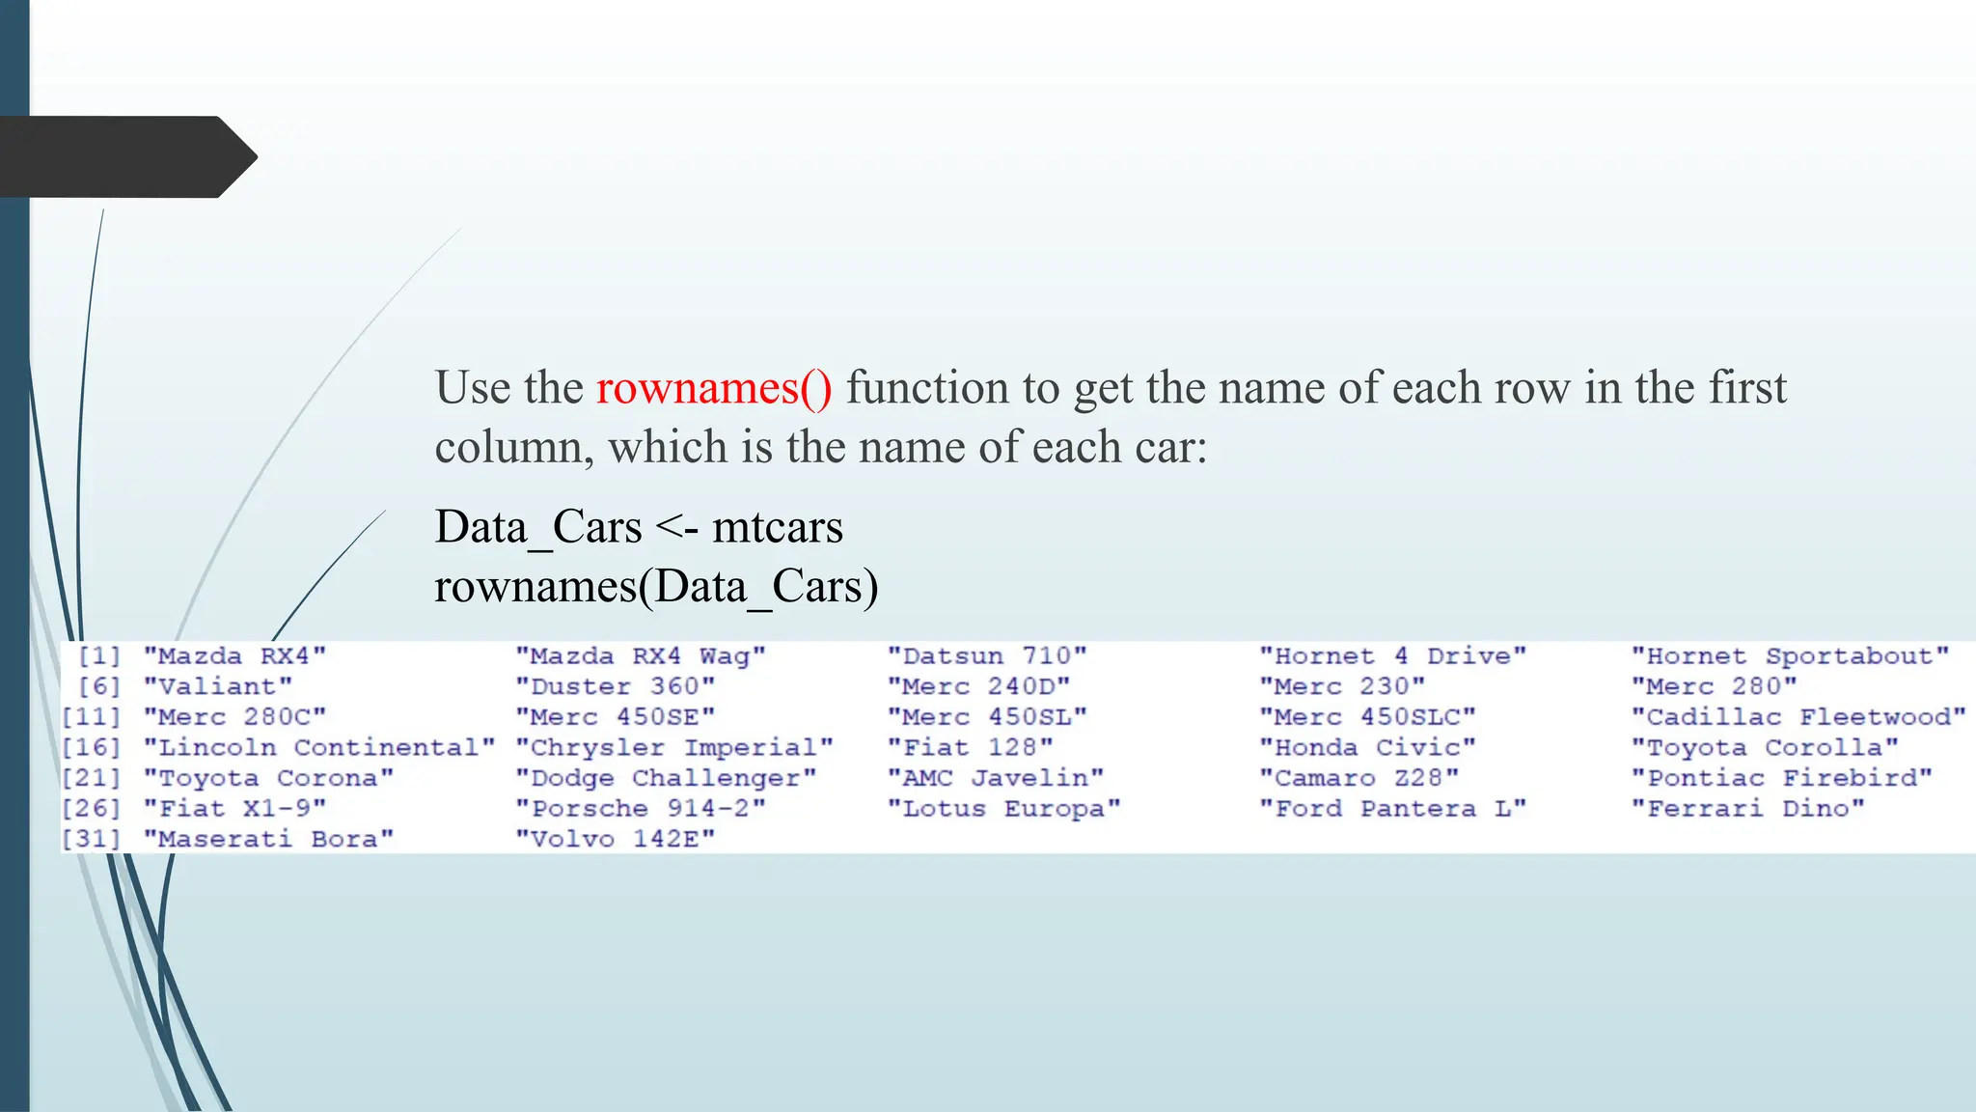
Task: Click the output entry "Merc 450SE"
Action: click(616, 717)
